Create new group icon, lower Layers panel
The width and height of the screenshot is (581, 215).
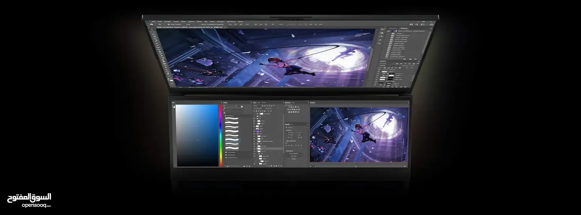coord(276,166)
